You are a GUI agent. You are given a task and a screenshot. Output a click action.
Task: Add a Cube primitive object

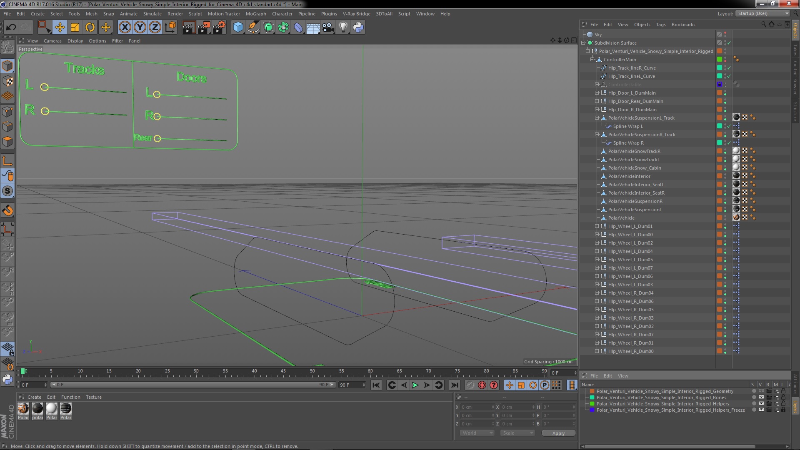(238, 27)
